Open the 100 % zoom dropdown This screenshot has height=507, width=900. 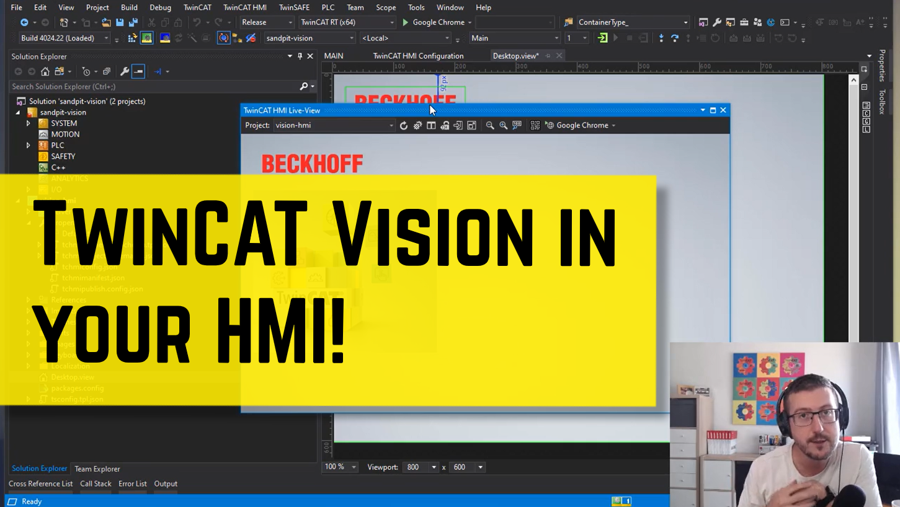(341, 467)
